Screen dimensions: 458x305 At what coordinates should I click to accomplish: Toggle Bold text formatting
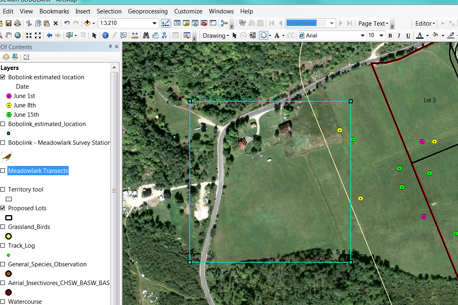click(x=390, y=36)
